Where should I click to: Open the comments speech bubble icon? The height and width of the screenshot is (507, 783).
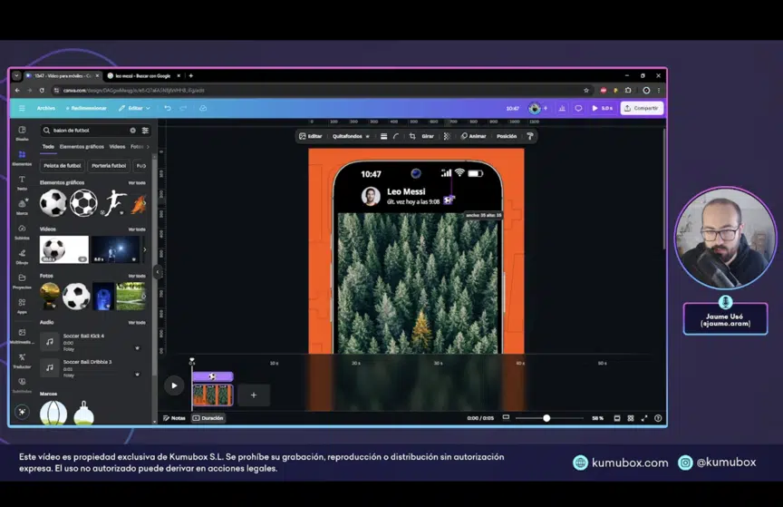click(x=578, y=108)
